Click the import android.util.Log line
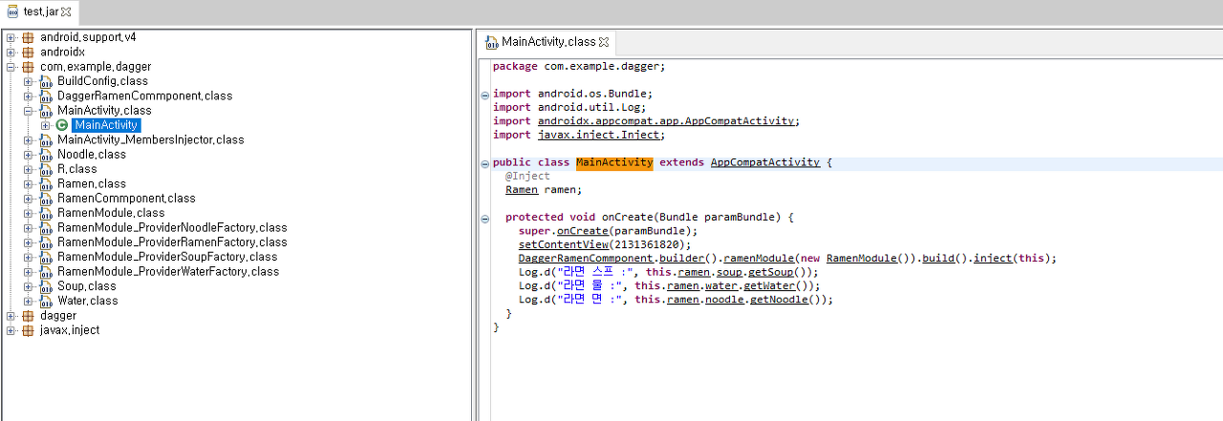This screenshot has width=1223, height=421. click(569, 108)
